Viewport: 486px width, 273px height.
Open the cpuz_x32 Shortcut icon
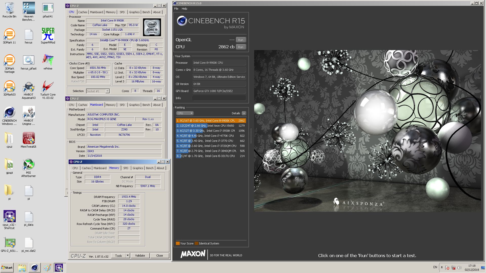point(9,220)
